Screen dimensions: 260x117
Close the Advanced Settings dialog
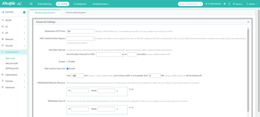(248, 22)
